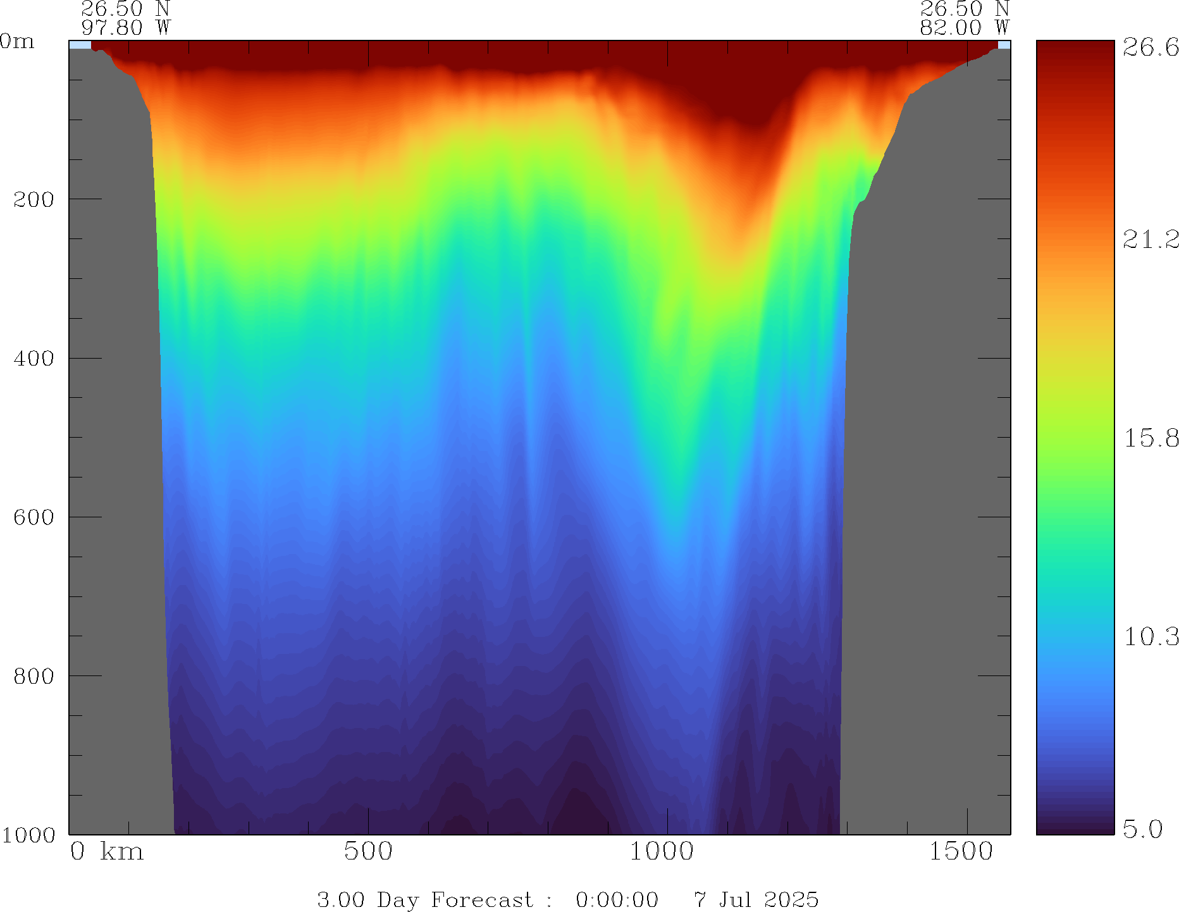Image resolution: width=1179 pixels, height=912 pixels.
Task: Click the 400 depth axis label
Action: (x=34, y=359)
